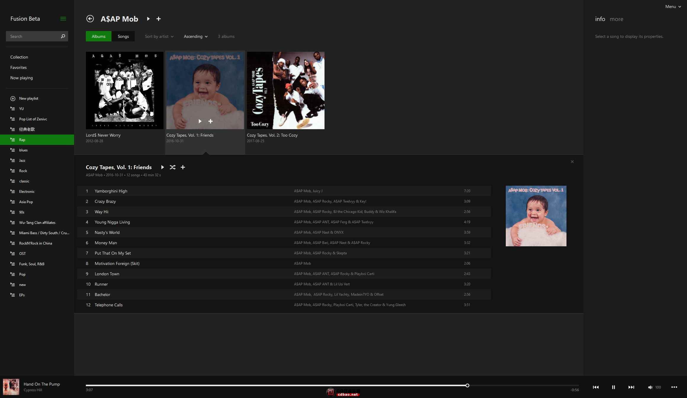Open the 经典老歌 playlist
This screenshot has height=398, width=687.
pyautogui.click(x=37, y=130)
